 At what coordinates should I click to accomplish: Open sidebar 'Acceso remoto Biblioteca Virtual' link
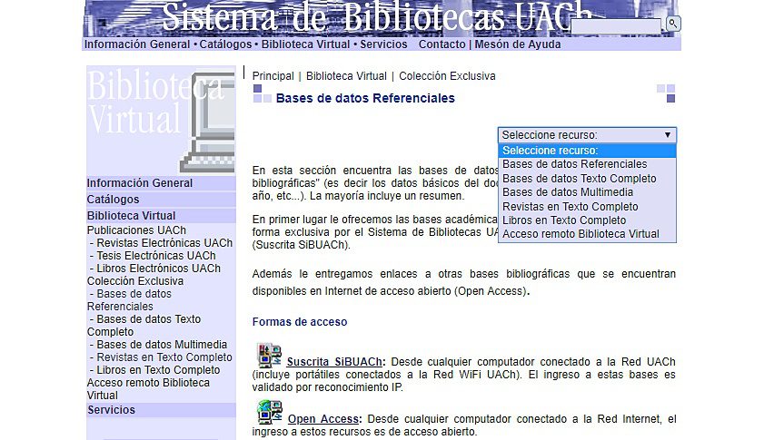[x=148, y=389]
